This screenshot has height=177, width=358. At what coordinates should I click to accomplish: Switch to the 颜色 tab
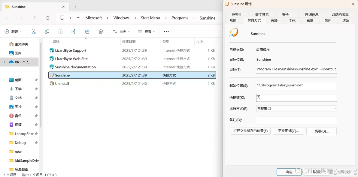tap(328, 20)
